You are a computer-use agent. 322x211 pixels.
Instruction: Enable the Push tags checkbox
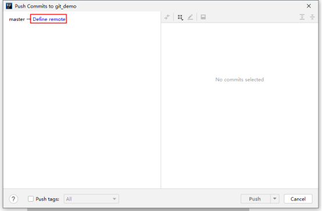click(x=31, y=199)
